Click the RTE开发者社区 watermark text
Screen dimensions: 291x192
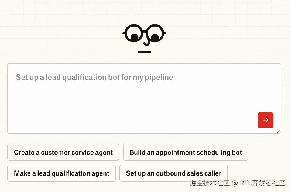(x=262, y=183)
